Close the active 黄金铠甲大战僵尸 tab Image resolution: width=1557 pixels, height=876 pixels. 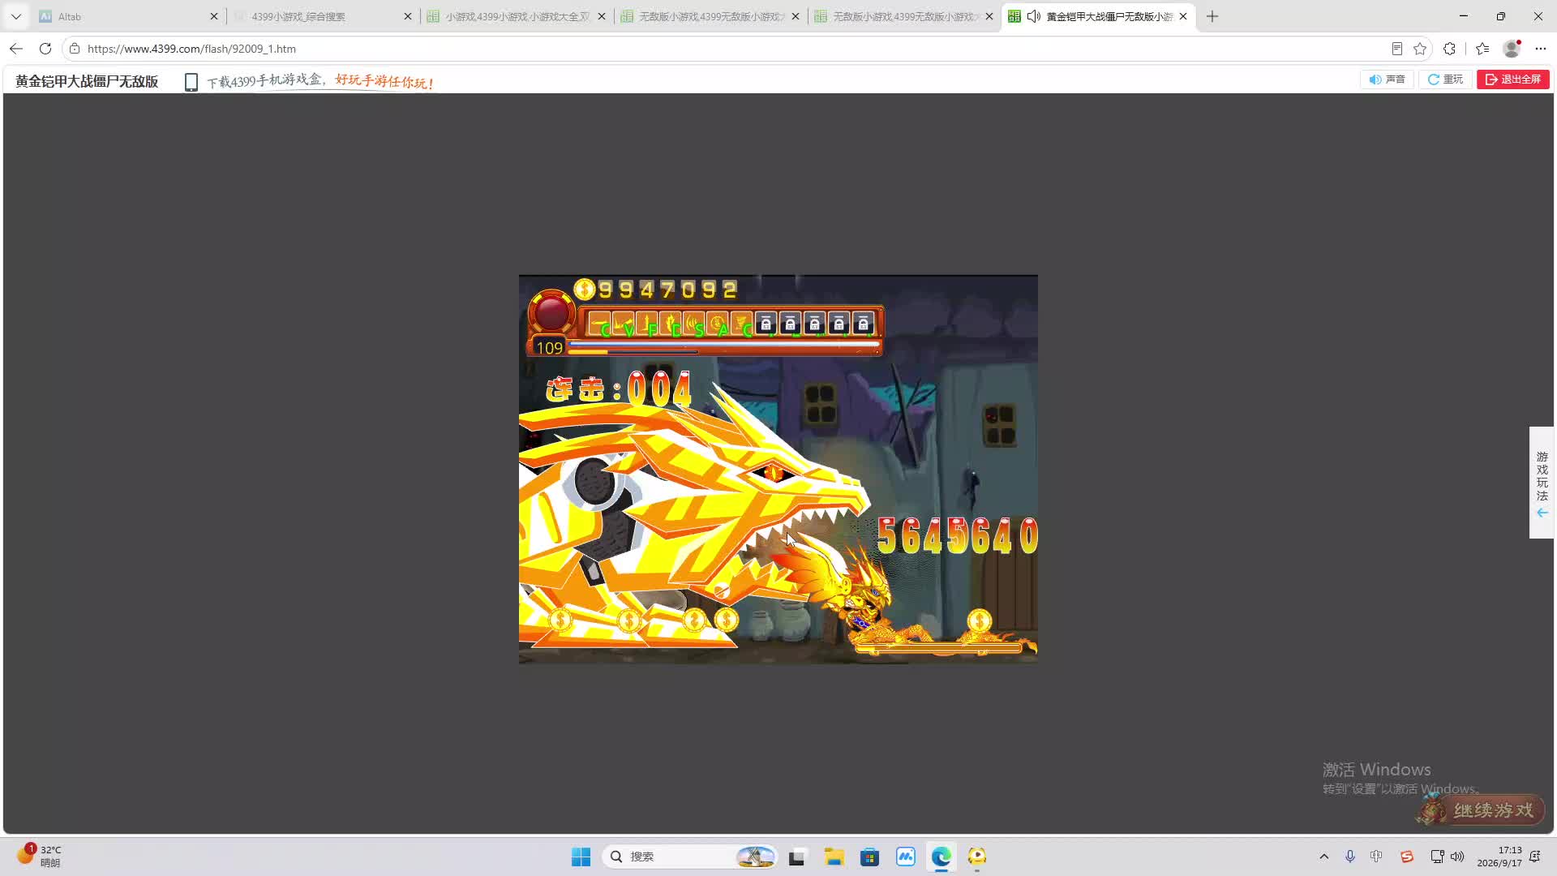1183,16
